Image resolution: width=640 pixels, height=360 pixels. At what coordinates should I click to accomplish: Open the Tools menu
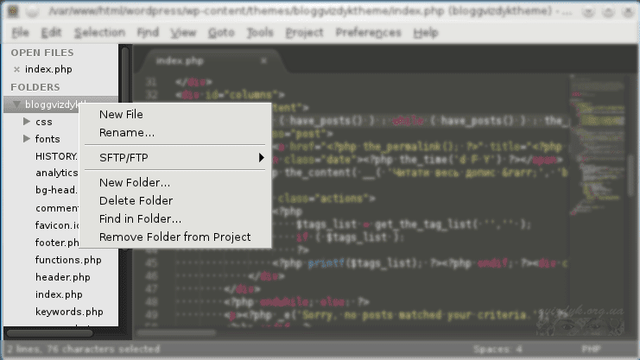(x=260, y=32)
